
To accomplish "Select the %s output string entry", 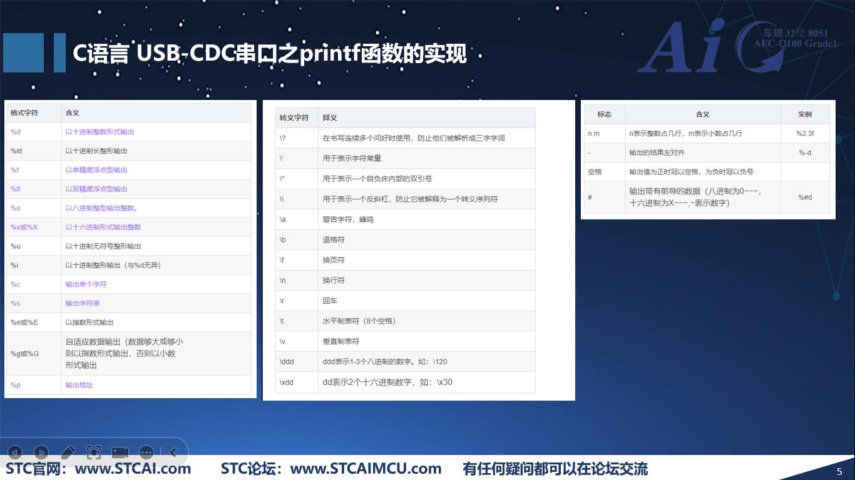I will pyautogui.click(x=17, y=304).
